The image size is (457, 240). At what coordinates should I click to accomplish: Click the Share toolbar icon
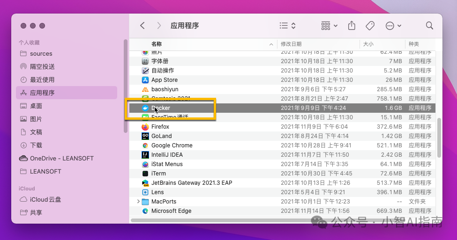click(352, 26)
